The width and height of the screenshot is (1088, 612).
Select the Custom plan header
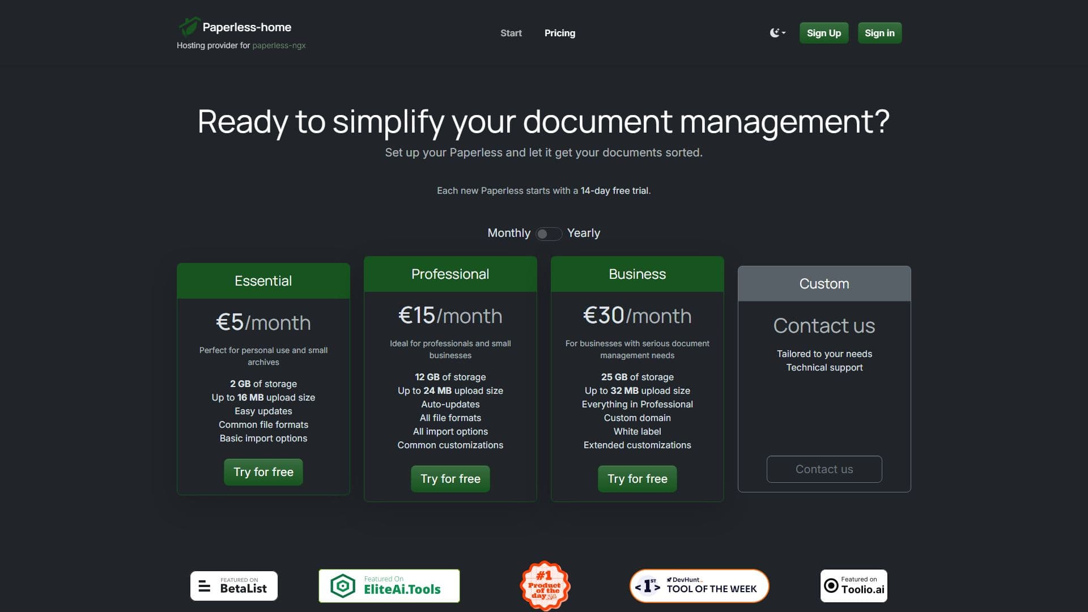point(824,283)
